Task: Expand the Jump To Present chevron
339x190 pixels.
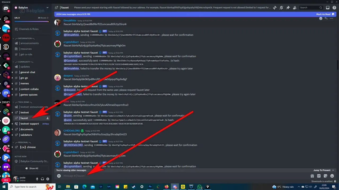Action: click(333, 170)
